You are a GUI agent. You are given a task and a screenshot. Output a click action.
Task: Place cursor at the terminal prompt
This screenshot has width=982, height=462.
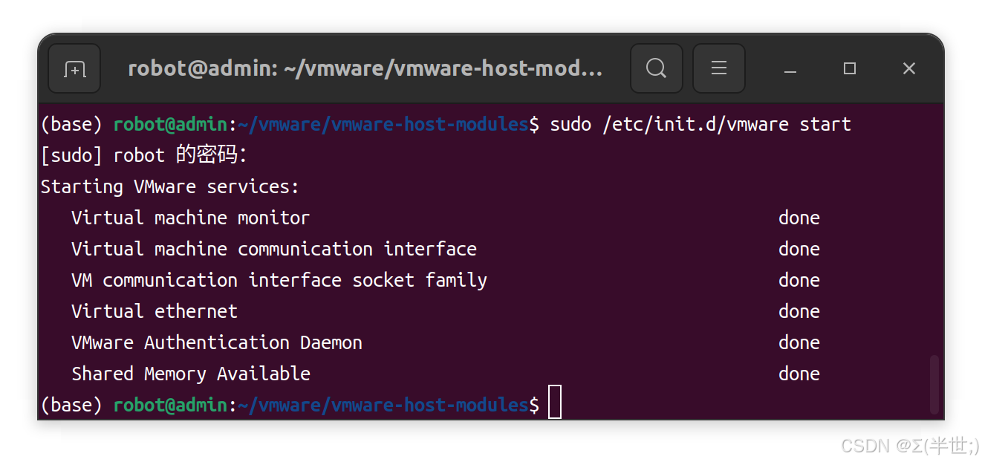tap(554, 403)
